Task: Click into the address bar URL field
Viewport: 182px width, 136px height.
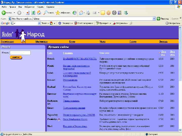Action: click(81, 19)
